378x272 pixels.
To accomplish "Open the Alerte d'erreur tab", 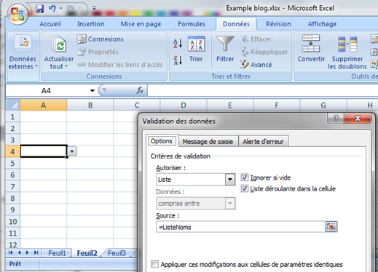I will (x=263, y=142).
